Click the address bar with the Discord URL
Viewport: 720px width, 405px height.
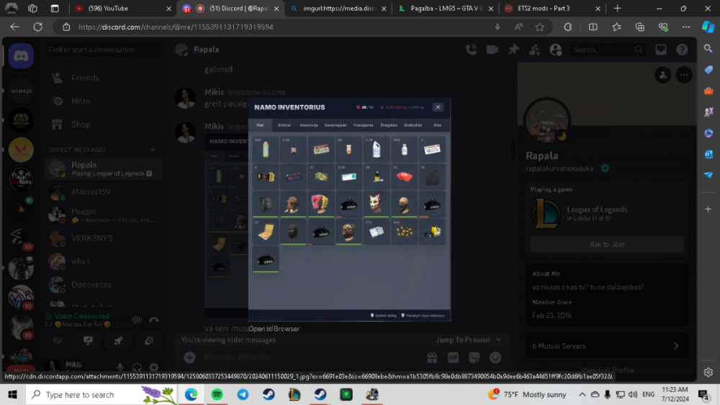pos(280,27)
